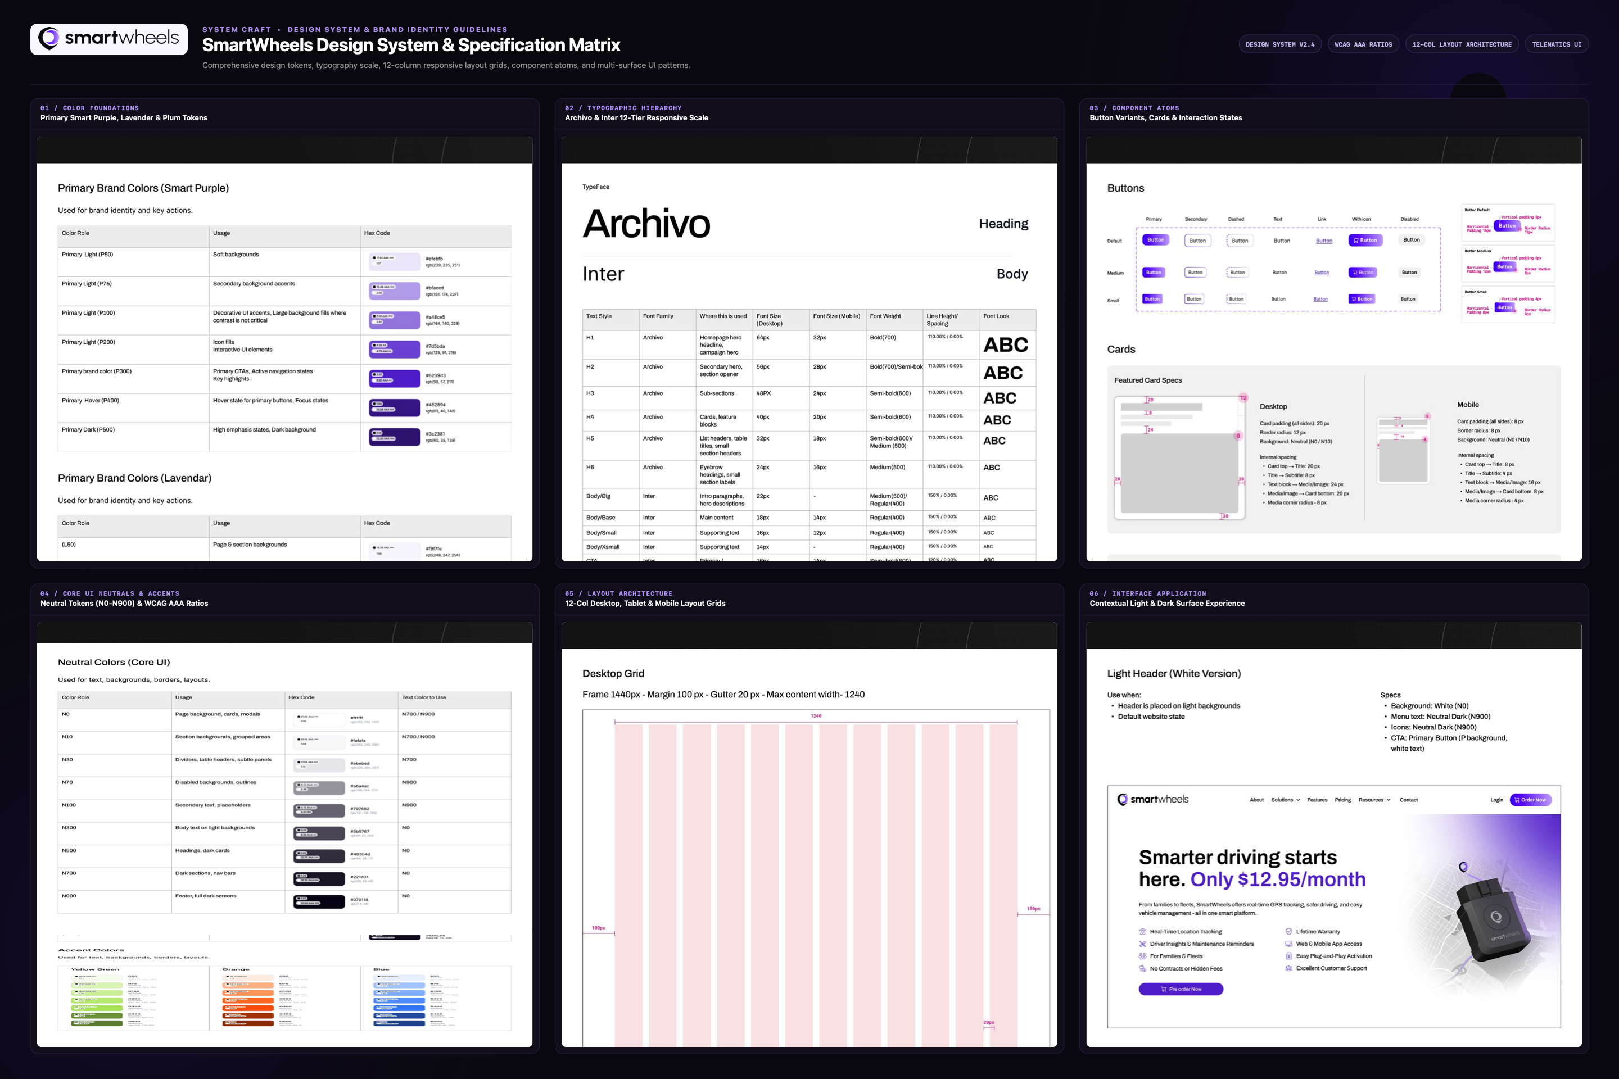Click the WCAG AAA RATIOS badge
The image size is (1619, 1079).
1364,45
